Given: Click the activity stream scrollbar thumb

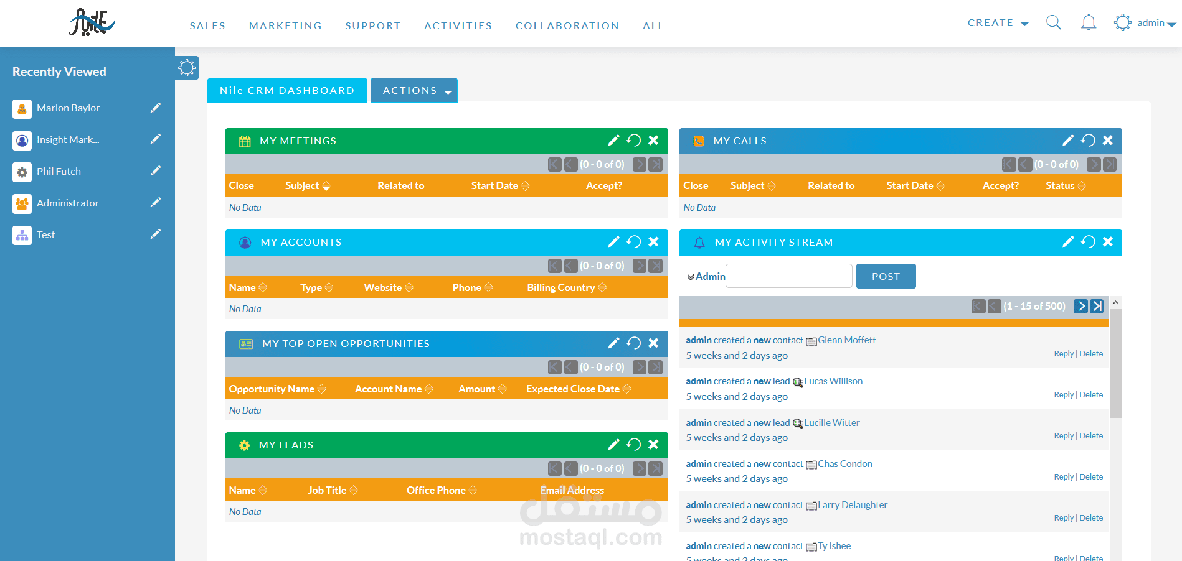Looking at the screenshot, I should [x=1115, y=363].
